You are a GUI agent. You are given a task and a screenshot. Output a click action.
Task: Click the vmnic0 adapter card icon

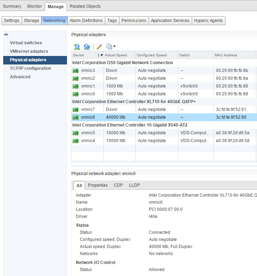(x=76, y=94)
